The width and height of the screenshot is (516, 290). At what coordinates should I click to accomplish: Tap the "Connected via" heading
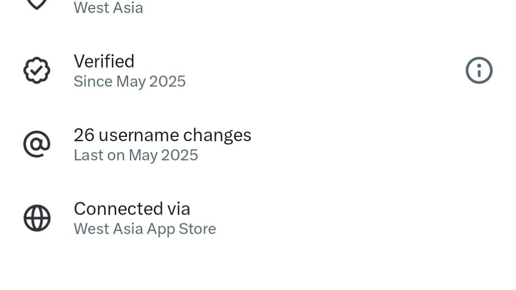(x=132, y=209)
